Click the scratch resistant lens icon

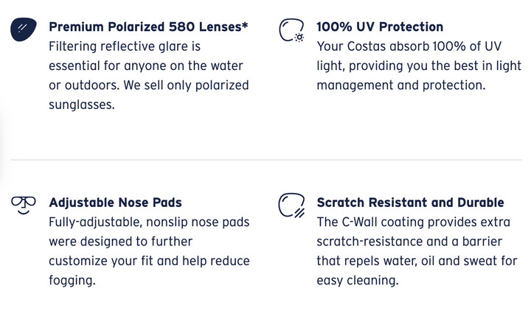291,206
